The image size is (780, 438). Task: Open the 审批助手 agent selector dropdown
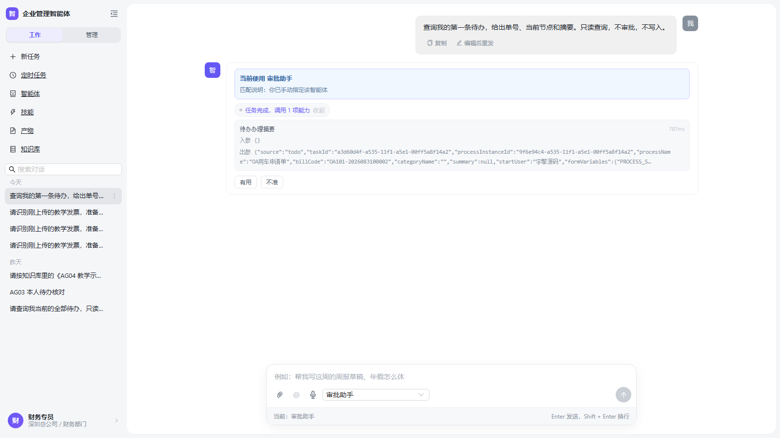pyautogui.click(x=376, y=395)
